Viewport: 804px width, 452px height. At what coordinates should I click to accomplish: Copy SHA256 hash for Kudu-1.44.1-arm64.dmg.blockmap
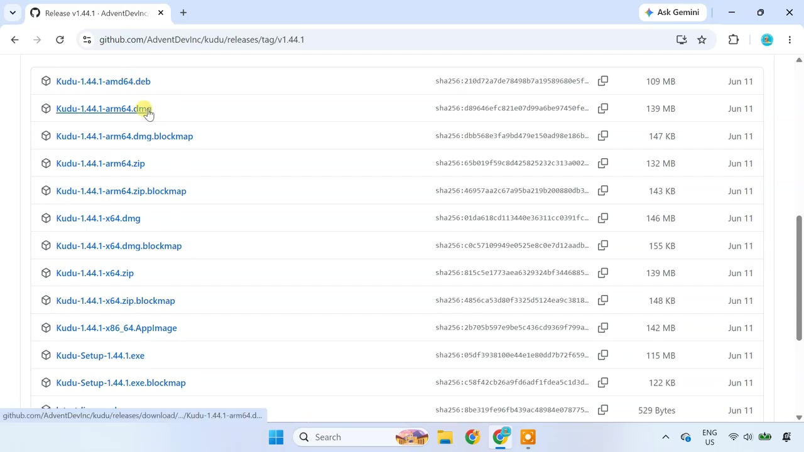[x=603, y=136]
